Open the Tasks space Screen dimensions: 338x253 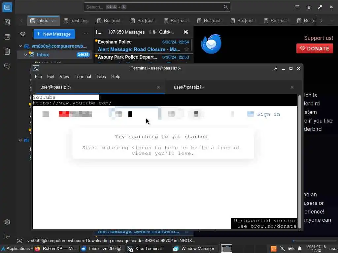coord(7,52)
